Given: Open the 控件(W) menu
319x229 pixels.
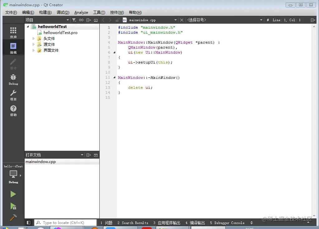Looking at the screenshot, I should pyautogui.click(x=117, y=12).
